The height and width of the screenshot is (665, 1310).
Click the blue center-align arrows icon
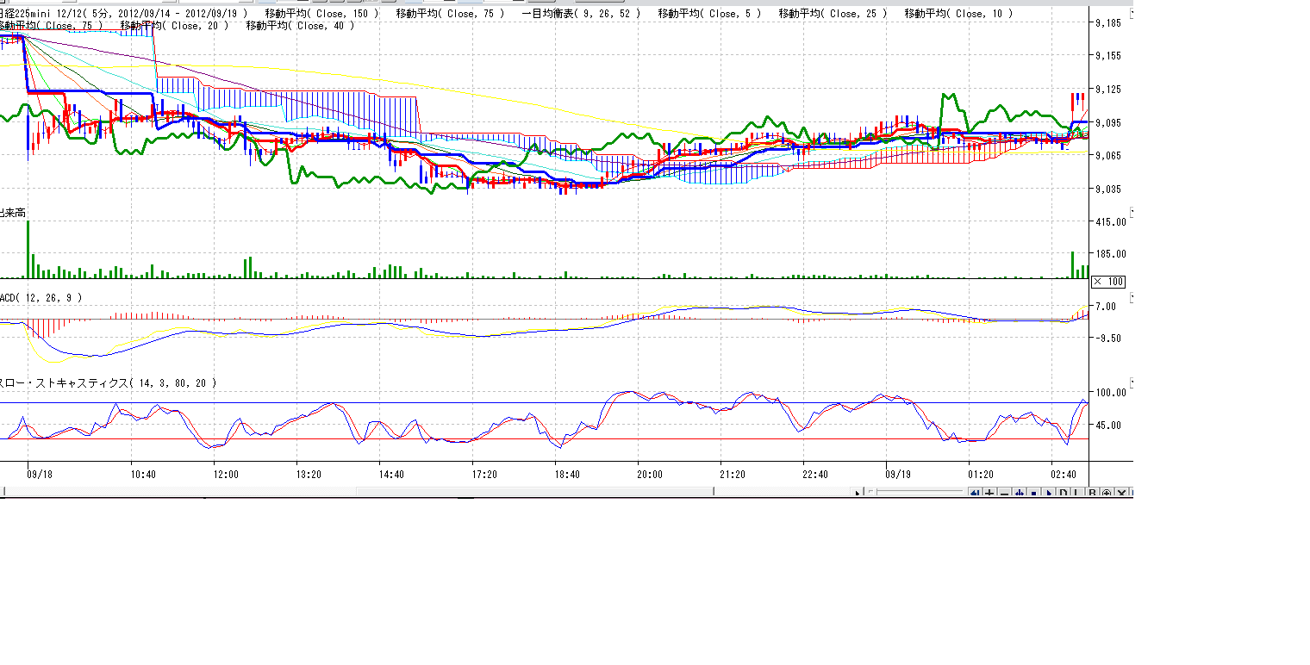1019,493
